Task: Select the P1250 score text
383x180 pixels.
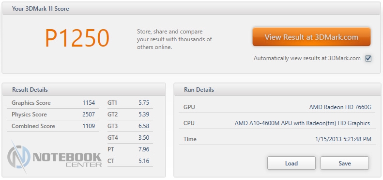Action: click(77, 38)
